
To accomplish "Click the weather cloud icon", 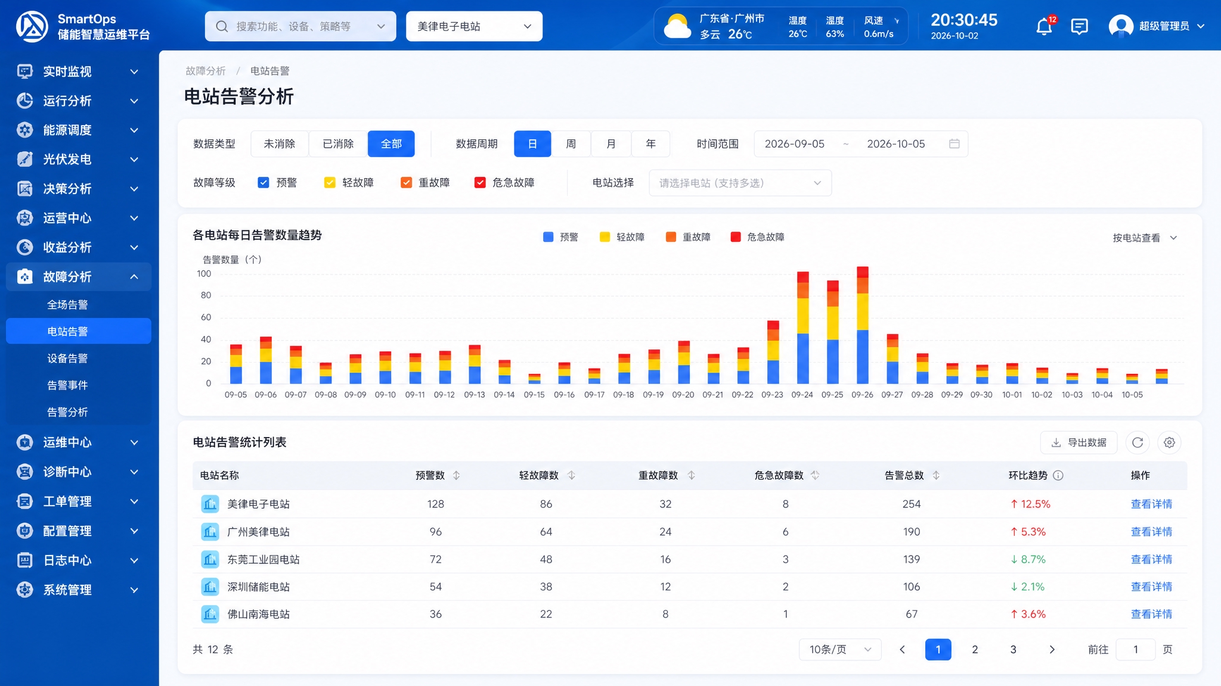I will point(677,26).
